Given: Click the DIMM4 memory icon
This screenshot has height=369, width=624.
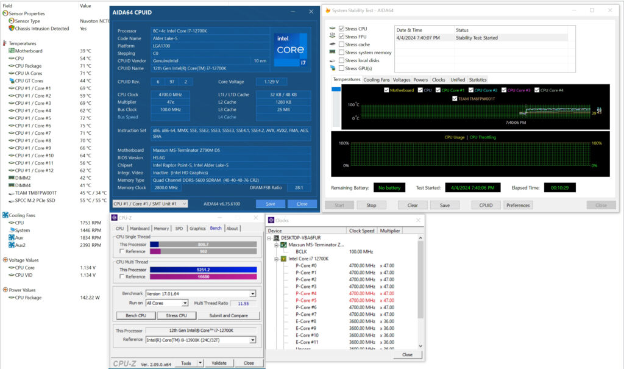Looking at the screenshot, I should click(12, 185).
